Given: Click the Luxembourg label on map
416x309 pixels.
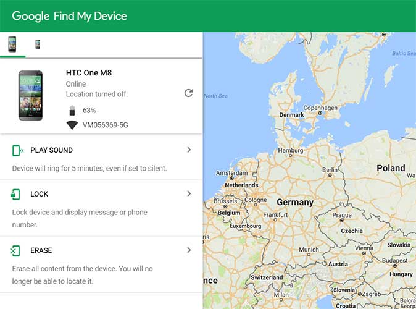Looking at the screenshot, I should point(246,226).
